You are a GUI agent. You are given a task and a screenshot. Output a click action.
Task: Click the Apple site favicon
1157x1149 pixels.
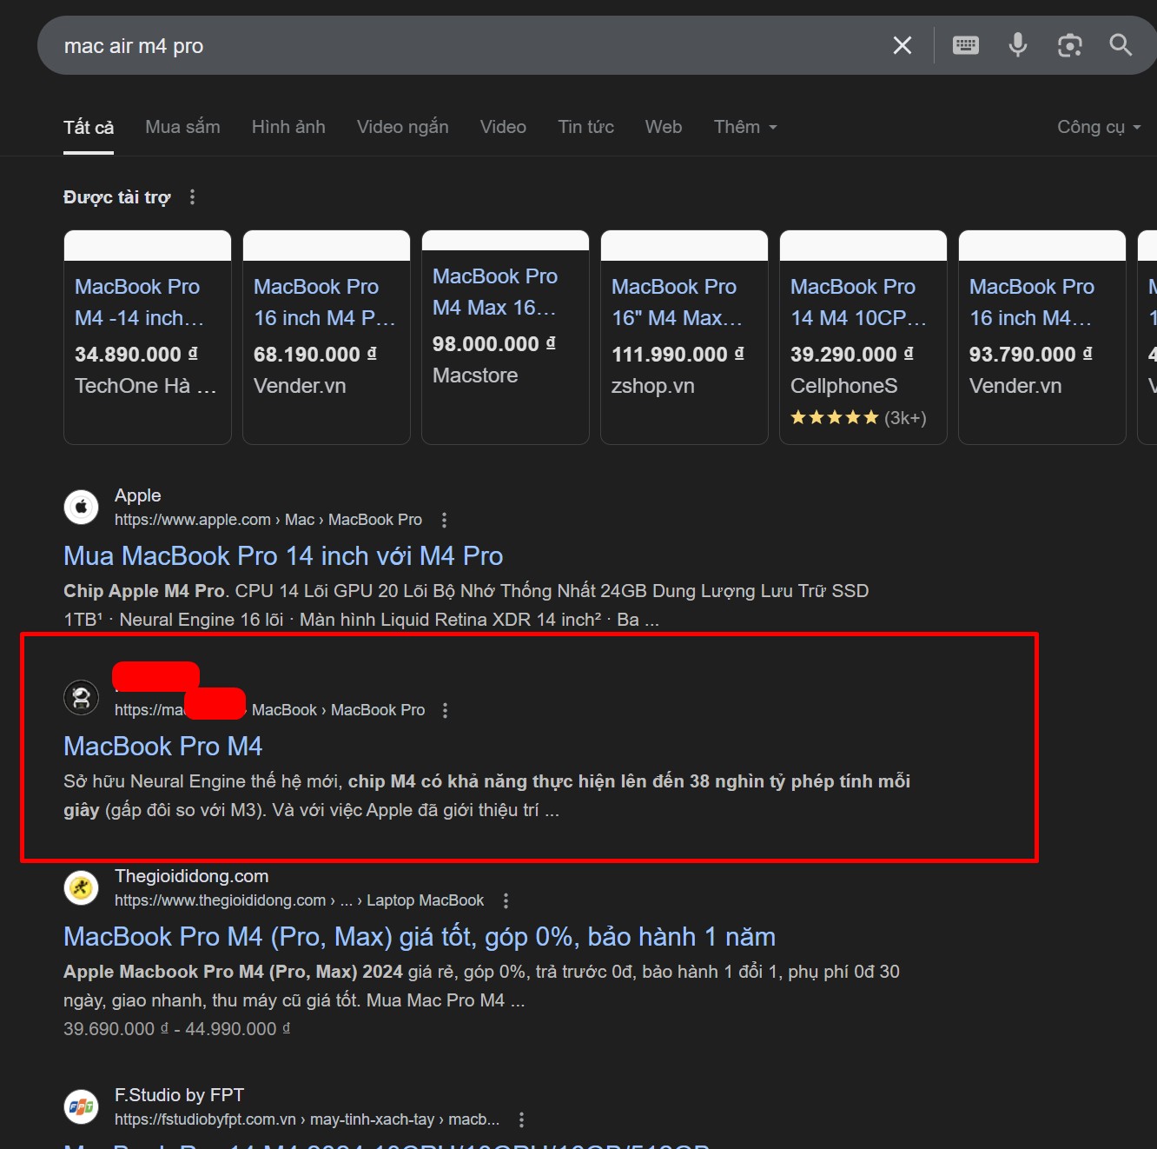(x=81, y=507)
